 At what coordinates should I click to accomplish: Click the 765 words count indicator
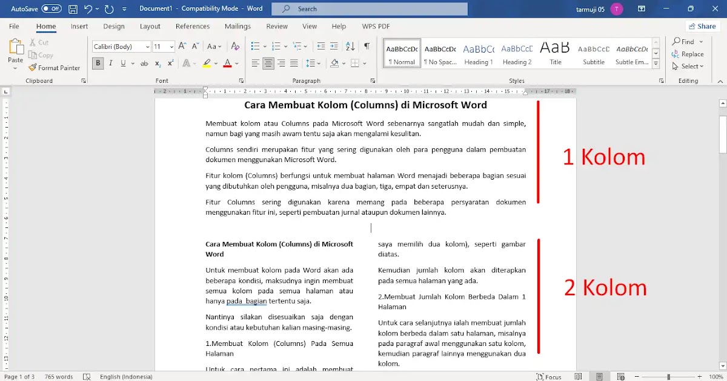[x=59, y=377]
